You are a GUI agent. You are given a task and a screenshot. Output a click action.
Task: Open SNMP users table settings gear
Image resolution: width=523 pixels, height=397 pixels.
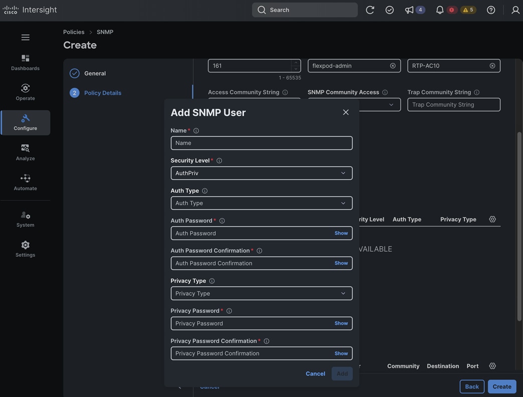point(492,219)
